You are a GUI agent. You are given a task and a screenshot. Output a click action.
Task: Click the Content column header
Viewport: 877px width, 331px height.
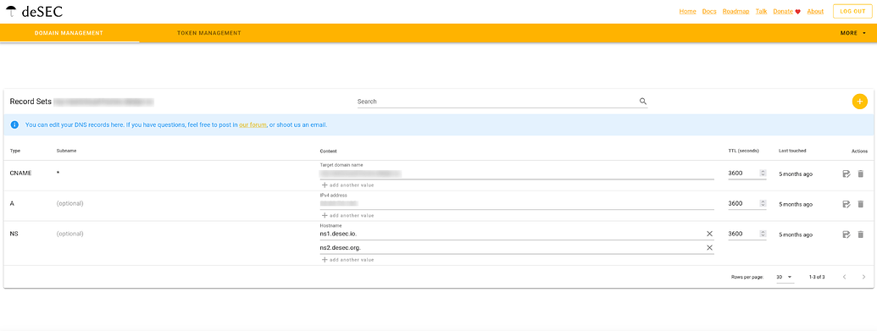(x=328, y=151)
